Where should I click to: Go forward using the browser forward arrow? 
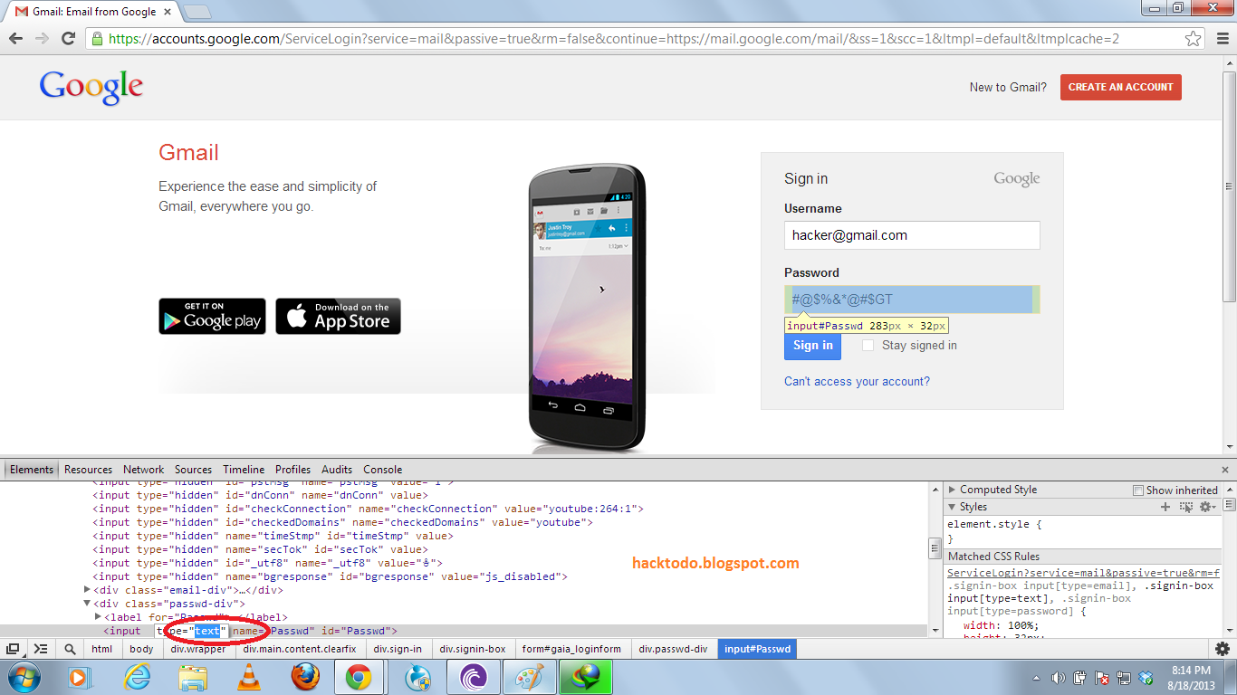tap(42, 39)
